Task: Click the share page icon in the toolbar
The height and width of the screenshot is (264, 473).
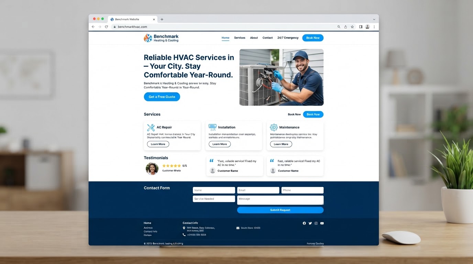Action: click(x=345, y=27)
